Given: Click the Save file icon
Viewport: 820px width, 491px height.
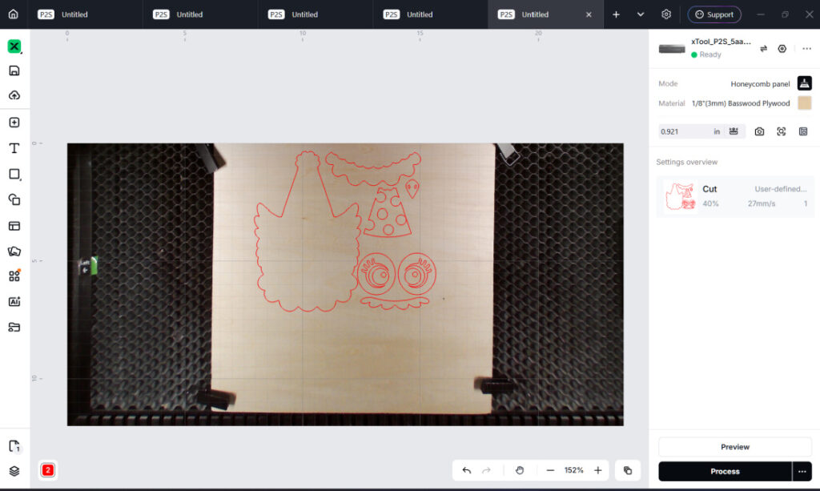Looking at the screenshot, I should [14, 70].
